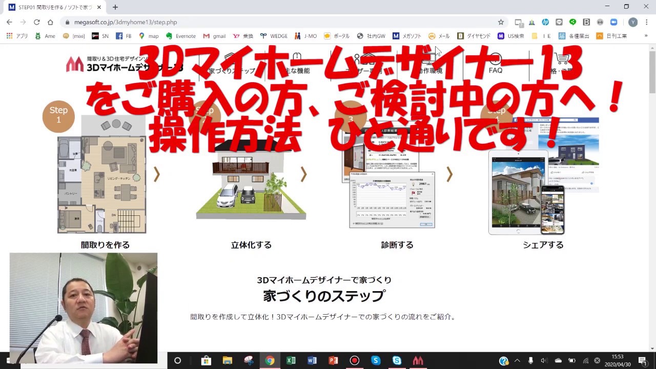Open the 乗換 Yahoo bookmark
Image resolution: width=656 pixels, height=369 pixels.
[x=243, y=36]
